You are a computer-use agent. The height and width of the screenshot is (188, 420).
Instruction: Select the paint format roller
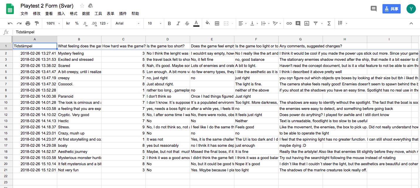point(37,23)
